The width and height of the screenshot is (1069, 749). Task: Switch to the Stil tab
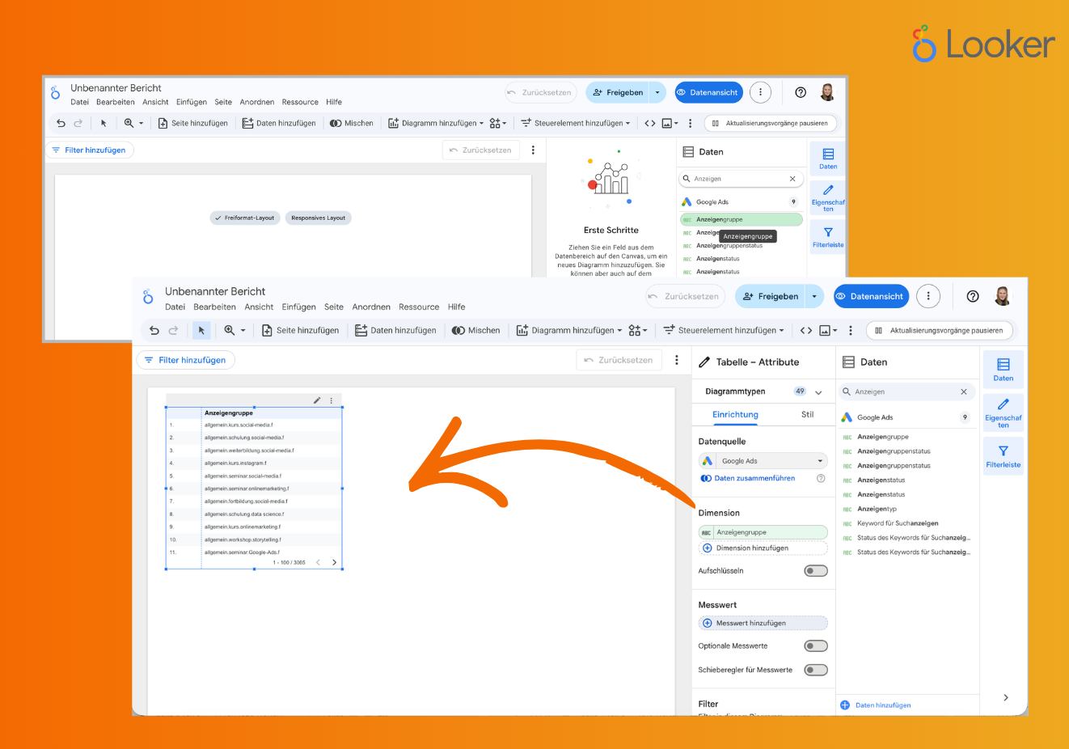807,414
